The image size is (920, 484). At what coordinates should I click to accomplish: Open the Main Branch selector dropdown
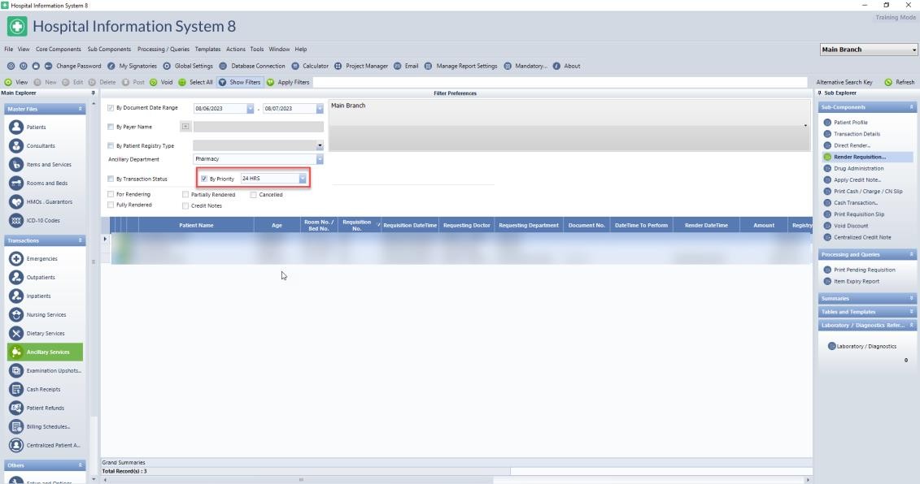[913, 50]
